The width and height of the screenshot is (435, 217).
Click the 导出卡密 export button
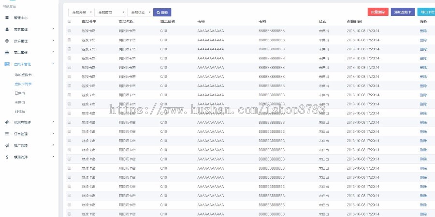click(x=427, y=12)
